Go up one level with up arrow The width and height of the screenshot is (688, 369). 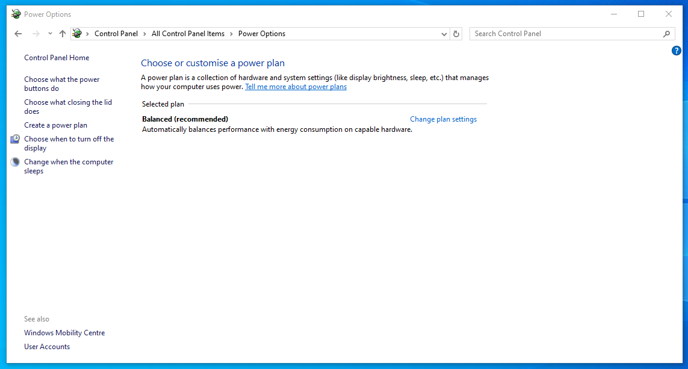pyautogui.click(x=63, y=34)
